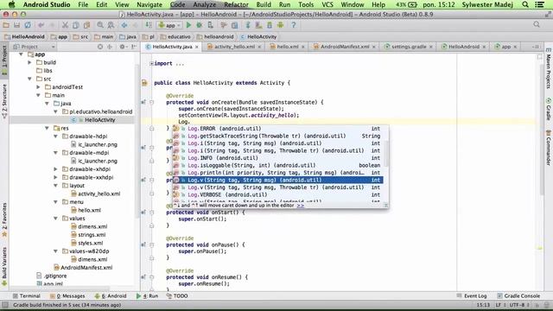Click the Make Project icon
This screenshot has height=311, width=553.
(149, 25)
